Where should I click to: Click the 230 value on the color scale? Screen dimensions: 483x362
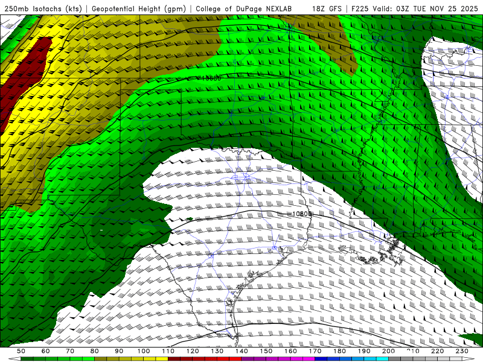click(x=462, y=351)
